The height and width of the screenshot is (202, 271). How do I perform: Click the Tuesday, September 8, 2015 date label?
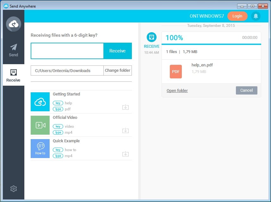click(x=211, y=26)
